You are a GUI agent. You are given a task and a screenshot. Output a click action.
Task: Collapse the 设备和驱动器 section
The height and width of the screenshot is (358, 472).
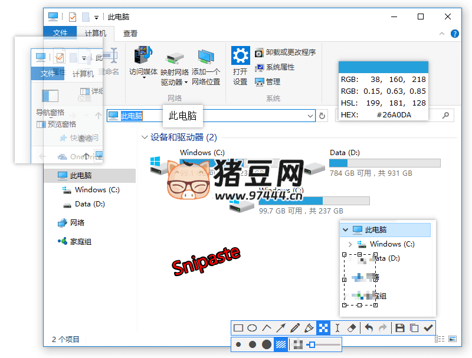[145, 137]
